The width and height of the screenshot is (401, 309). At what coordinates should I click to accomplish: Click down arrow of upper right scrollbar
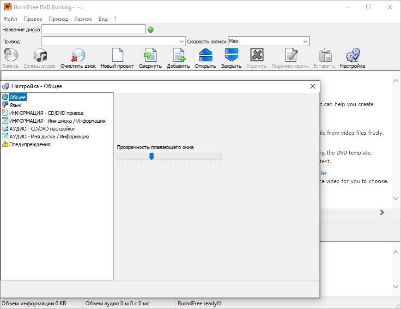pyautogui.click(x=395, y=198)
